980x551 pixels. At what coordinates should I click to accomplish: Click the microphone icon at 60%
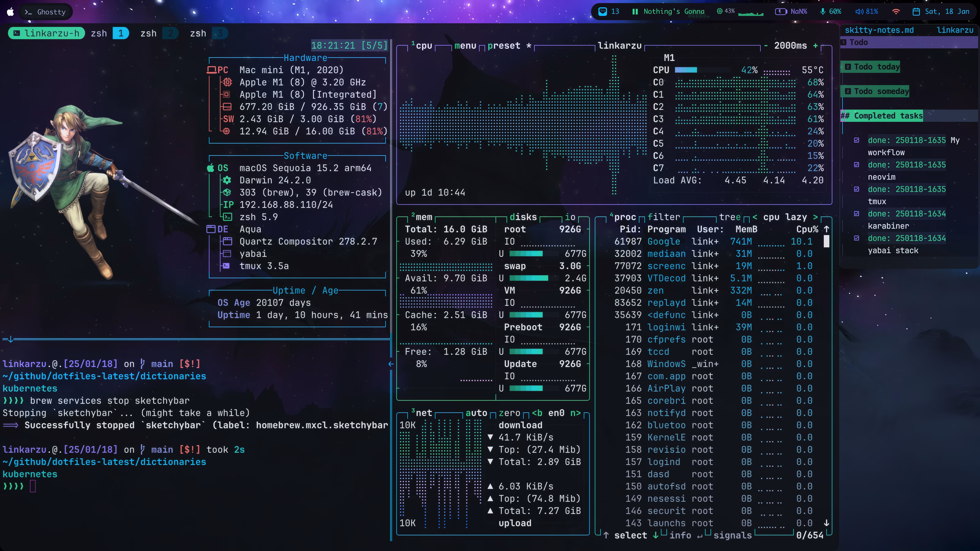tap(823, 11)
